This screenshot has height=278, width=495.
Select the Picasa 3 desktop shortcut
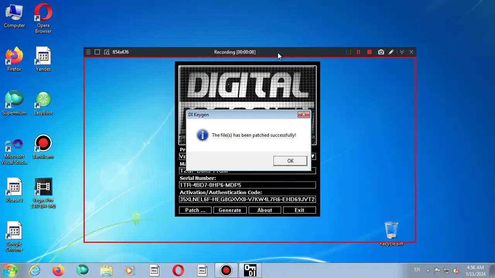(x=14, y=190)
